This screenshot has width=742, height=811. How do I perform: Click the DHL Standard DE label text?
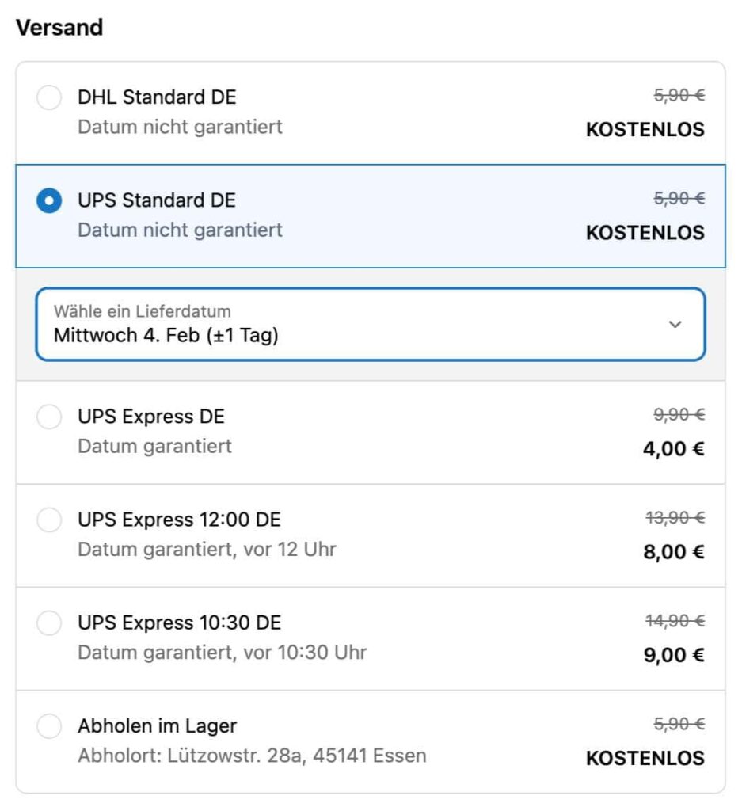(x=157, y=97)
